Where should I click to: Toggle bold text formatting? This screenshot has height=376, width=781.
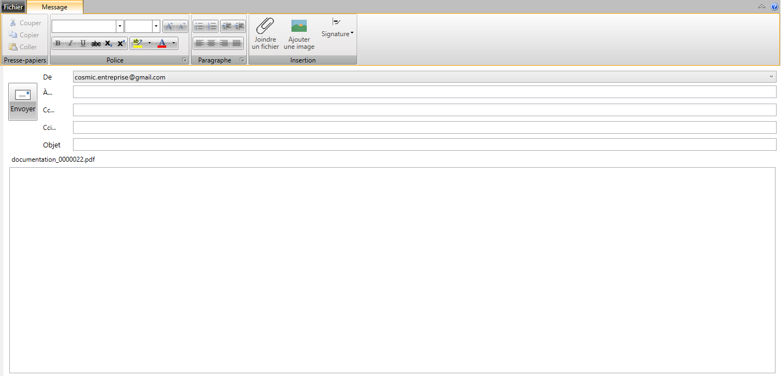(x=58, y=43)
